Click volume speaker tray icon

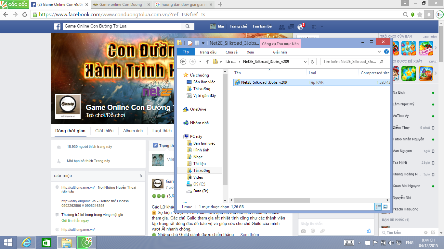pyautogui.click(x=390, y=243)
